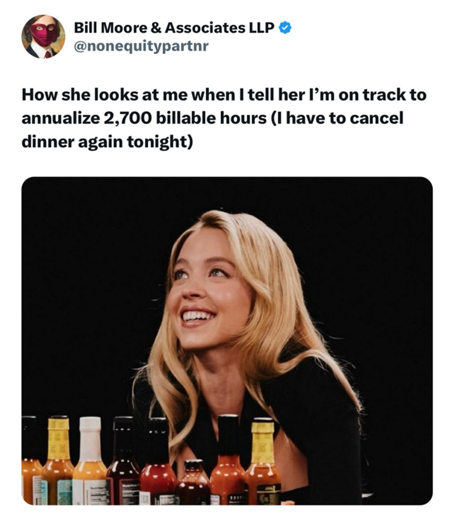Click the tweet text about billable hours

click(x=224, y=118)
